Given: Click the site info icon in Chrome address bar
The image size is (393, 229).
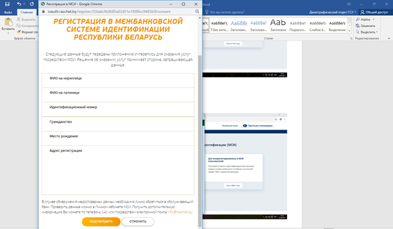Looking at the screenshot, I should coord(43,11).
